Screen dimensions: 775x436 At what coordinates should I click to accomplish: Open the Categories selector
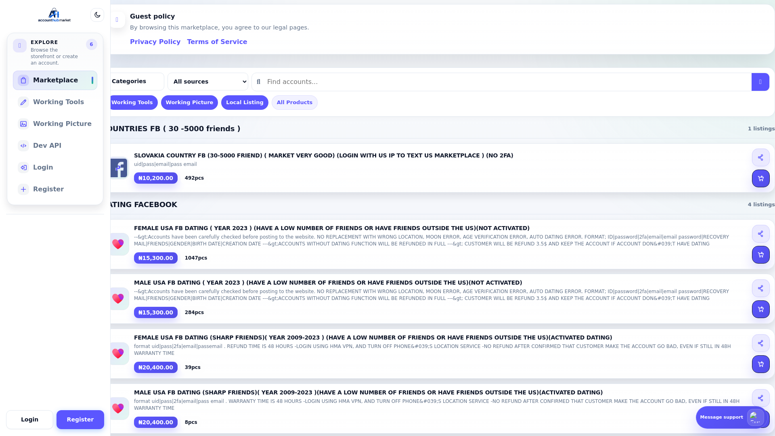(136, 82)
